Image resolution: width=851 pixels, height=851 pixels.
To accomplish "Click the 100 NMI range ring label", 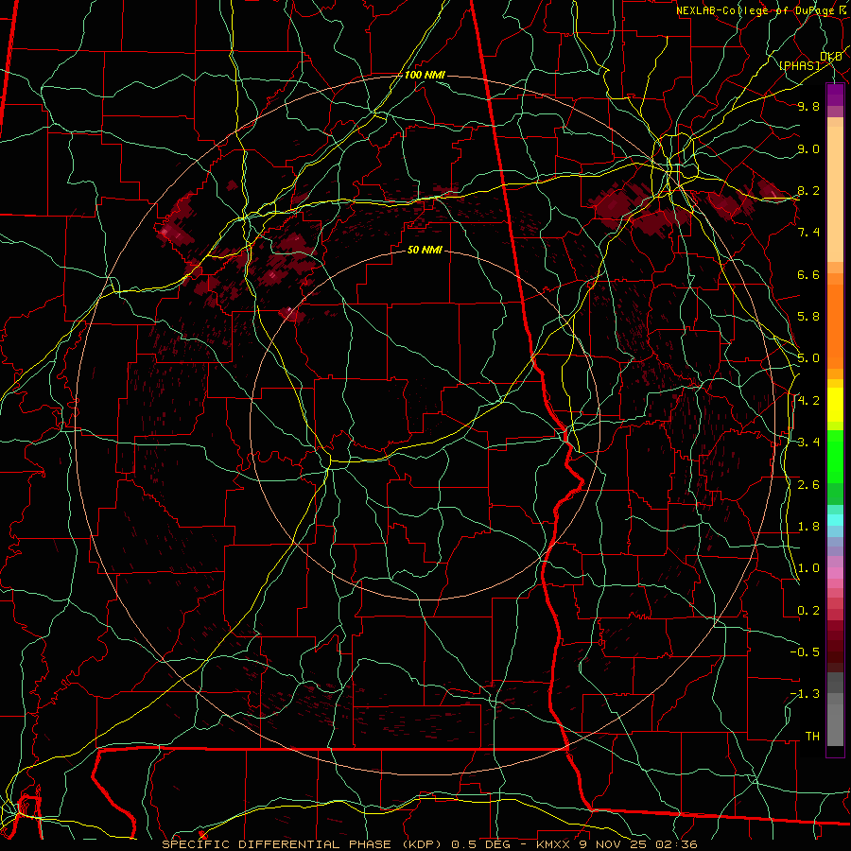I will pyautogui.click(x=425, y=75).
